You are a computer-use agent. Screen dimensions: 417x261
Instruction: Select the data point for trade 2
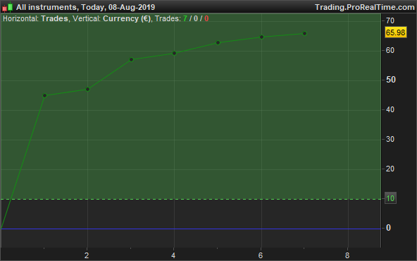click(88, 89)
